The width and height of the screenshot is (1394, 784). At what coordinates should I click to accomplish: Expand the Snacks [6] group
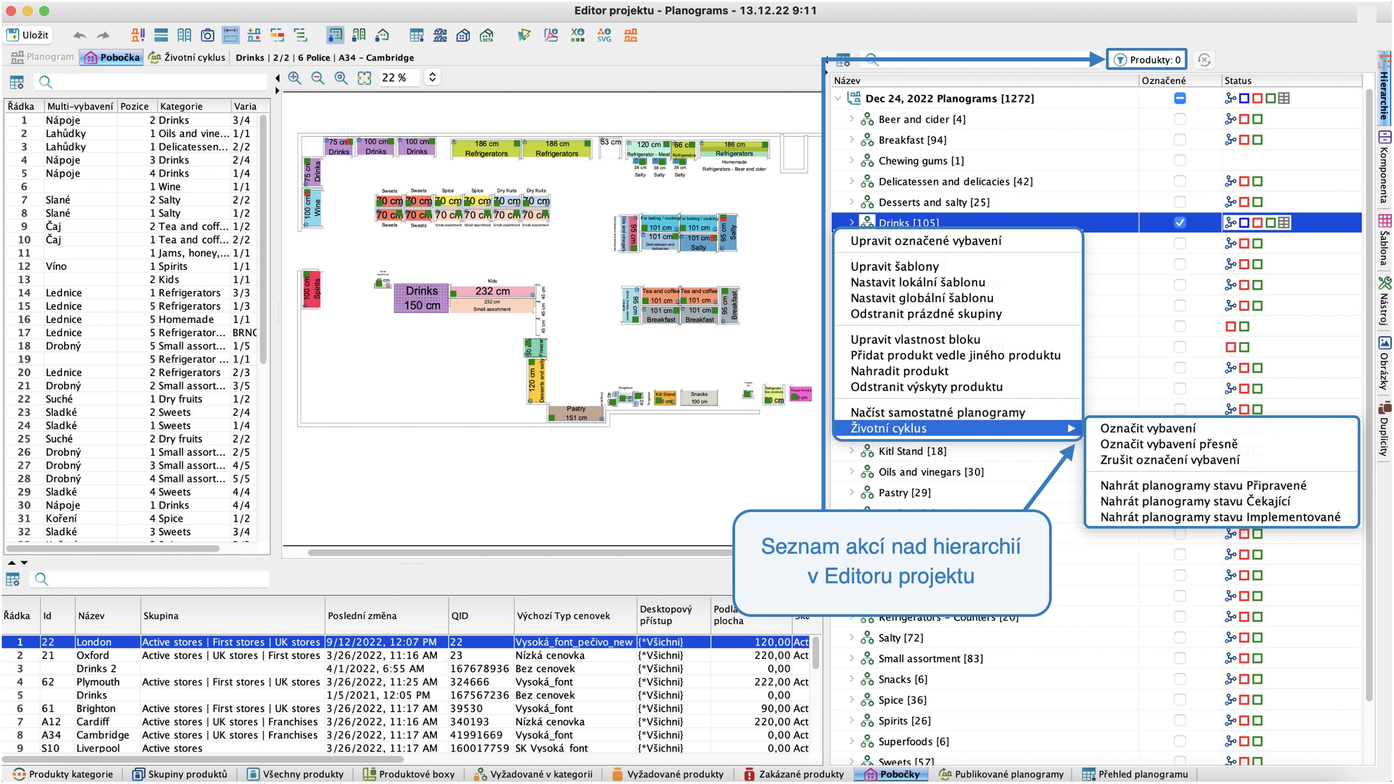852,678
